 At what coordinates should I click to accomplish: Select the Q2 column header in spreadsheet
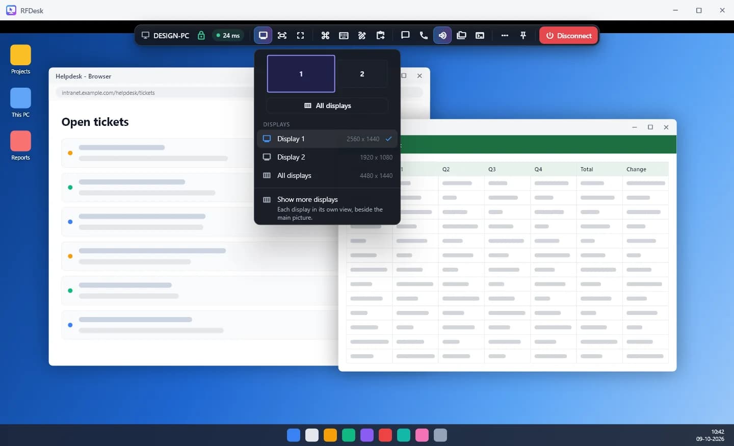[461, 169]
